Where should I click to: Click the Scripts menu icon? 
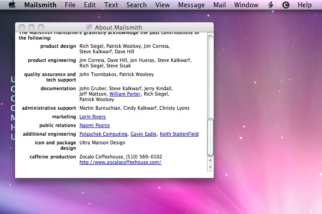pos(270,5)
